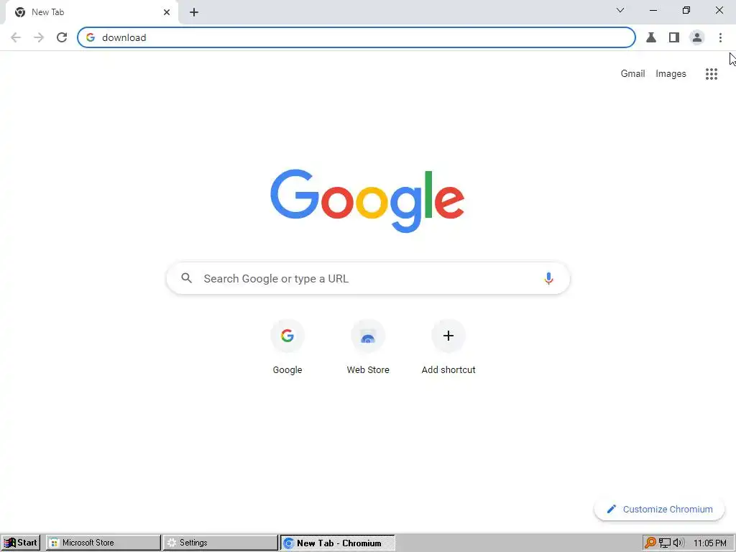Open the Images link
Viewport: 736px width, 552px height.
coord(671,74)
